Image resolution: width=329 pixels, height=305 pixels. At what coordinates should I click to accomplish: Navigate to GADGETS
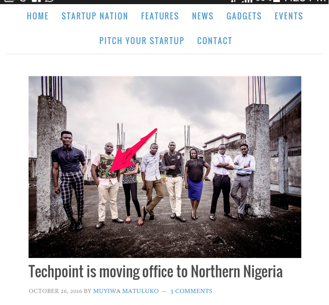tap(244, 16)
